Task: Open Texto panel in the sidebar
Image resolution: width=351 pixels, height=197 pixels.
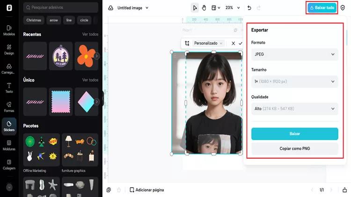Action: (x=9, y=88)
